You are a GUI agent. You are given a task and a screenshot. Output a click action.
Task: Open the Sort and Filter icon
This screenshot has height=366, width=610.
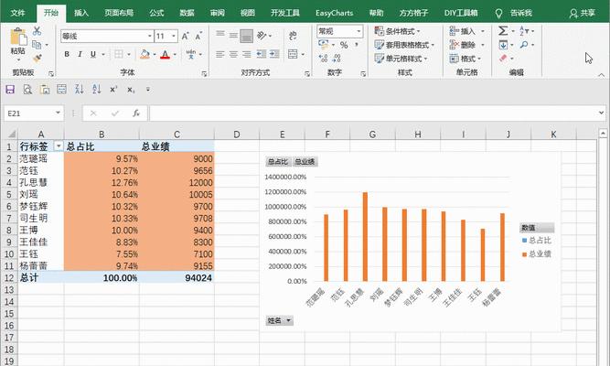pos(524,31)
